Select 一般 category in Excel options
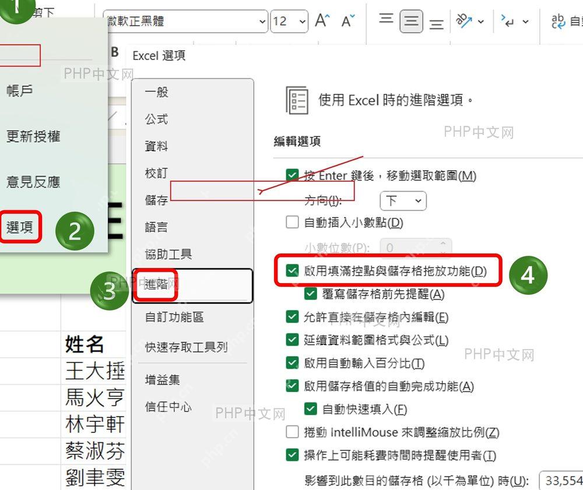This screenshot has height=490, width=583. [x=156, y=91]
